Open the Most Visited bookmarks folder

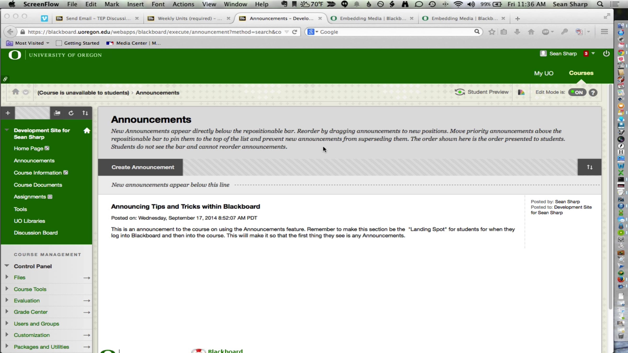click(x=28, y=43)
